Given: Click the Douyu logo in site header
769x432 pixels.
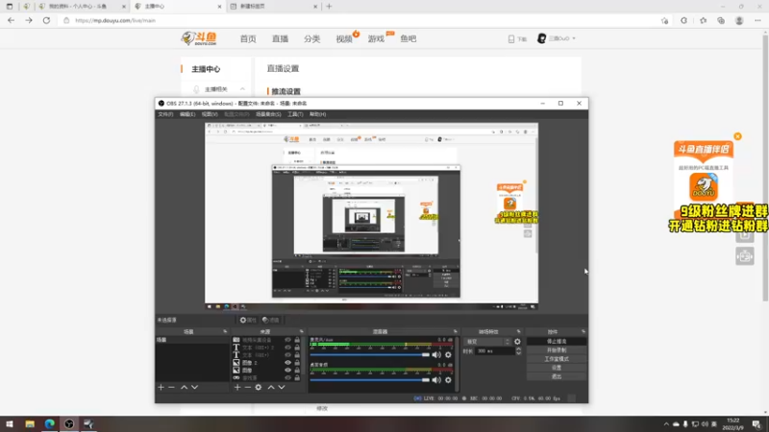Looking at the screenshot, I should [199, 38].
